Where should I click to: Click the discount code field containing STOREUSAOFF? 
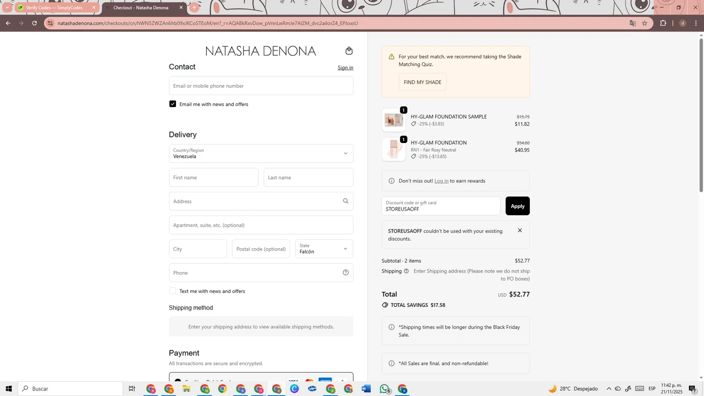pyautogui.click(x=441, y=206)
